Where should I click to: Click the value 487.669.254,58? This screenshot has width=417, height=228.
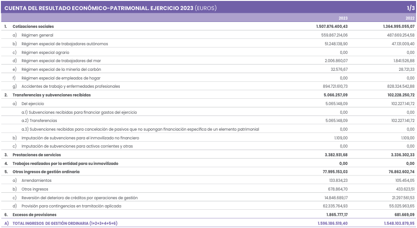(x=401, y=35)
